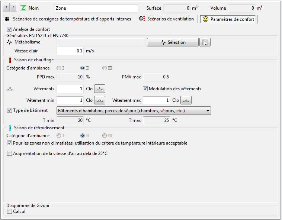Select category I for Saison de refroidissement
Viewport: 282px width, 220px height.
59,136
